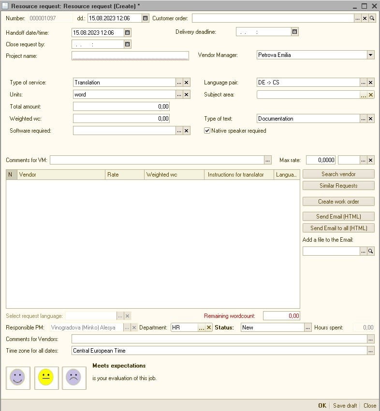Select the sad smiley face rating
The height and width of the screenshot is (411, 380).
point(74,378)
